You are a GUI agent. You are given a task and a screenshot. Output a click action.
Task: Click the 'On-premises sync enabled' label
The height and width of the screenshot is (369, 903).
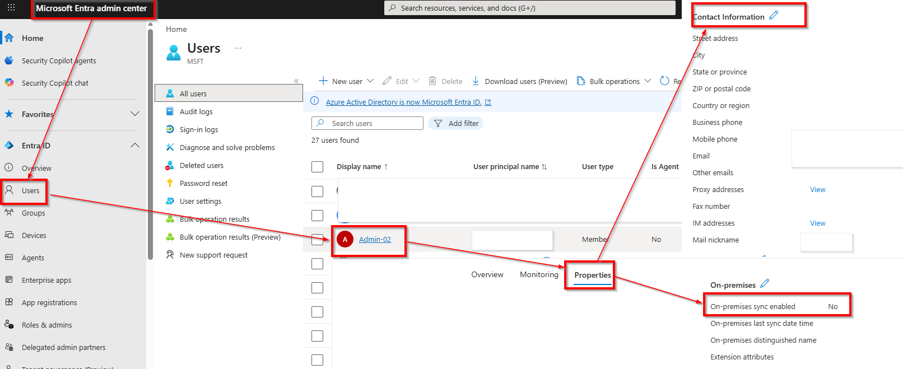pos(752,307)
